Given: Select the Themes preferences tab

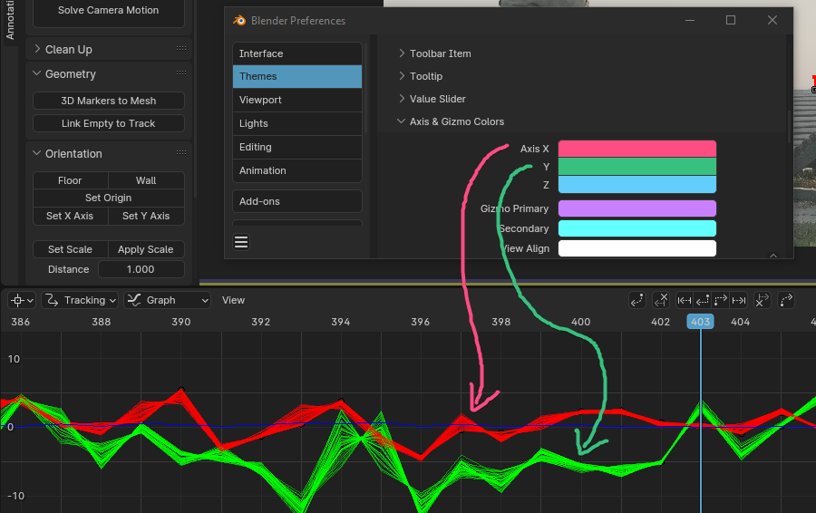Looking at the screenshot, I should (297, 76).
